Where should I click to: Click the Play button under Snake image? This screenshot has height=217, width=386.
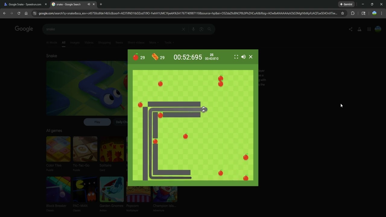(97, 122)
